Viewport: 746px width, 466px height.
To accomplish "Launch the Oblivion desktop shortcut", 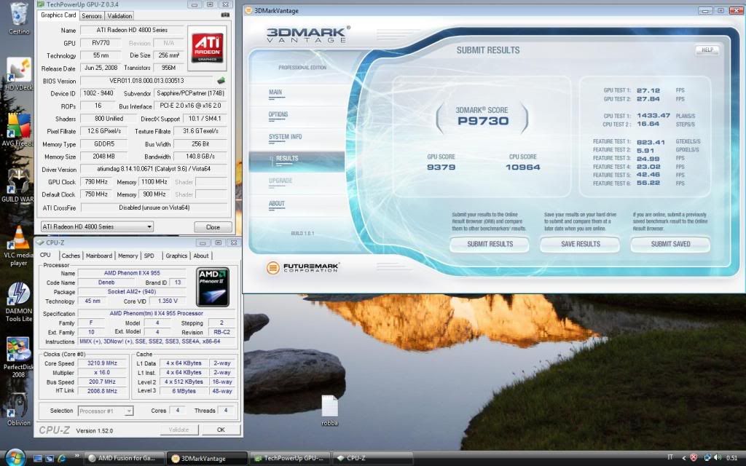I will click(18, 409).
